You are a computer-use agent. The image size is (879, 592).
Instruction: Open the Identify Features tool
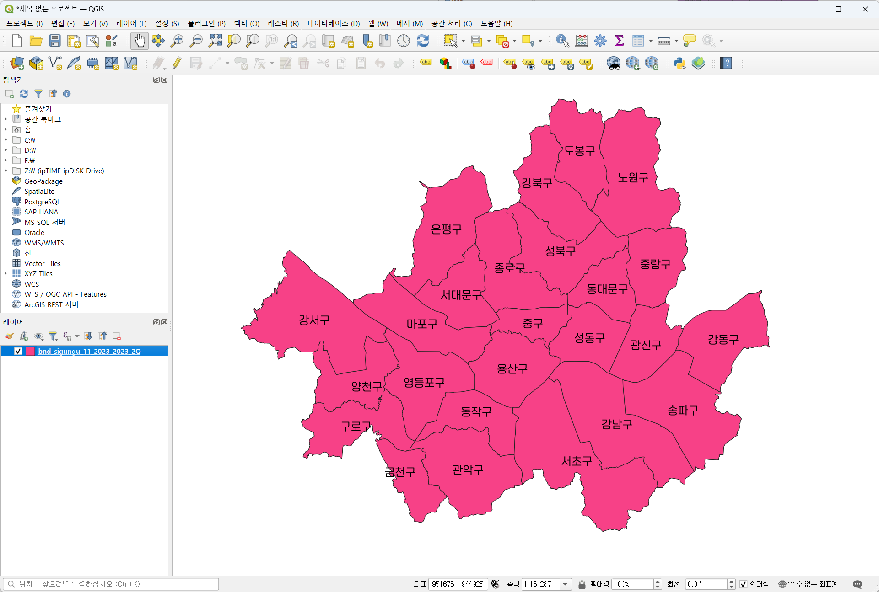pyautogui.click(x=562, y=41)
